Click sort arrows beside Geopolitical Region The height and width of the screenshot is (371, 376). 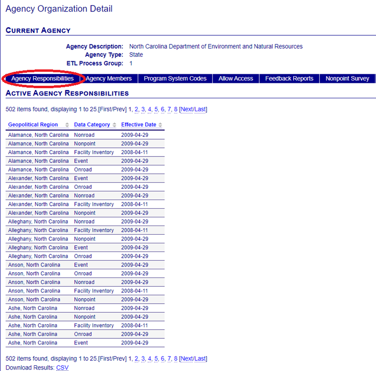click(67, 125)
